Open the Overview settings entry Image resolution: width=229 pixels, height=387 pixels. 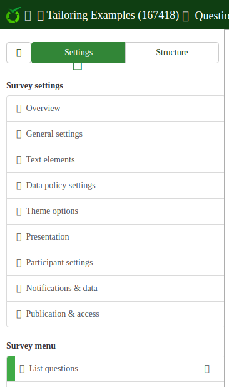tap(115, 109)
